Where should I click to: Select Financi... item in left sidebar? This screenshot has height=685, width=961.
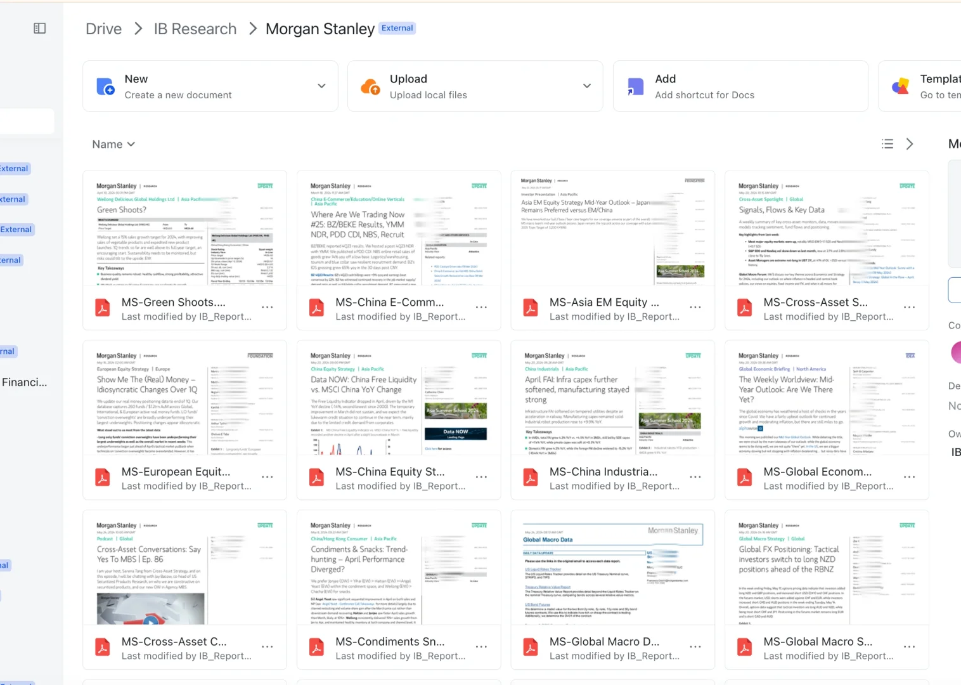coord(24,382)
